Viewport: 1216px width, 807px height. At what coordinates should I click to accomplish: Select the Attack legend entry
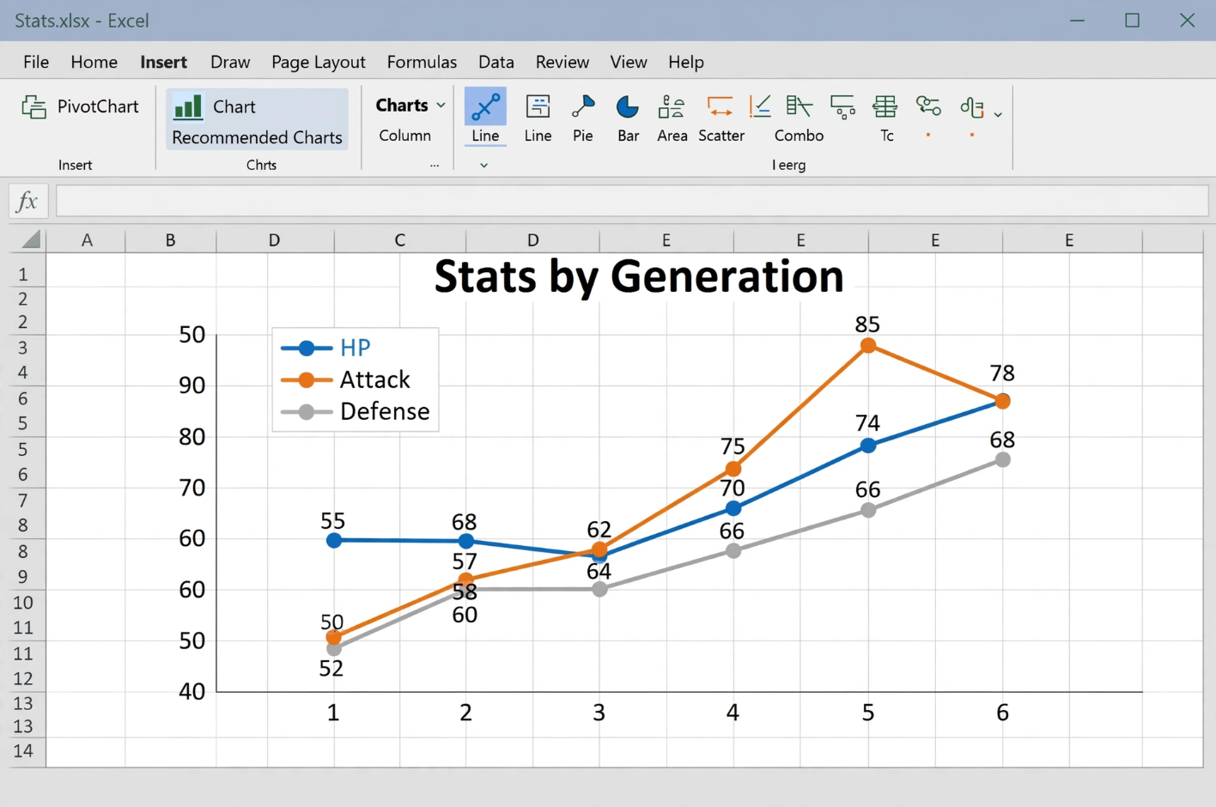pyautogui.click(x=346, y=379)
